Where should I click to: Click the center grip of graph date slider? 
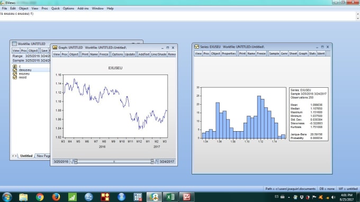[114, 162]
